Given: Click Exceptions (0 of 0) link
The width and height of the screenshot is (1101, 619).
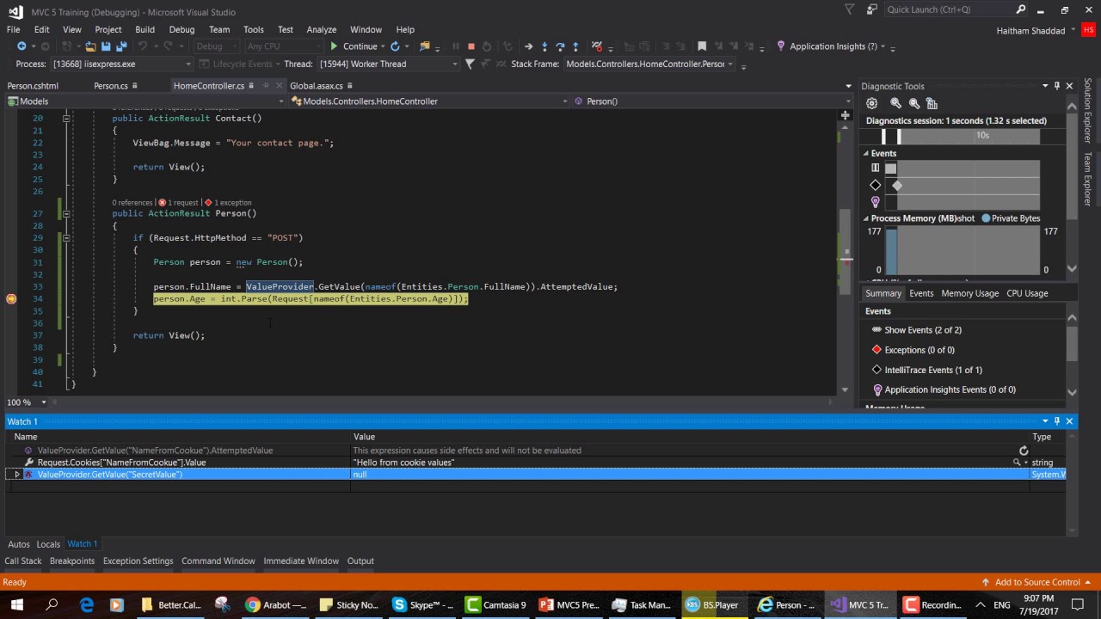Looking at the screenshot, I should (x=920, y=350).
